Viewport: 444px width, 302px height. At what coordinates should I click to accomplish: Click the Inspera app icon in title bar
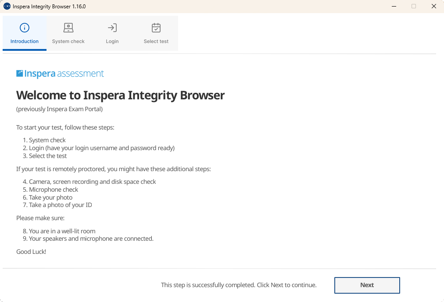pyautogui.click(x=7, y=6)
